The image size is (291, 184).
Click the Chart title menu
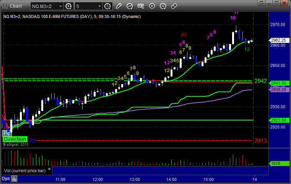coord(16,6)
